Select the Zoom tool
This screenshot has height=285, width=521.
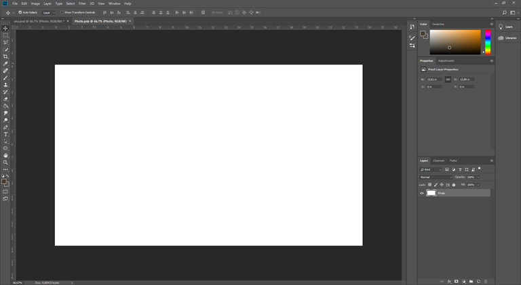(x=5, y=163)
